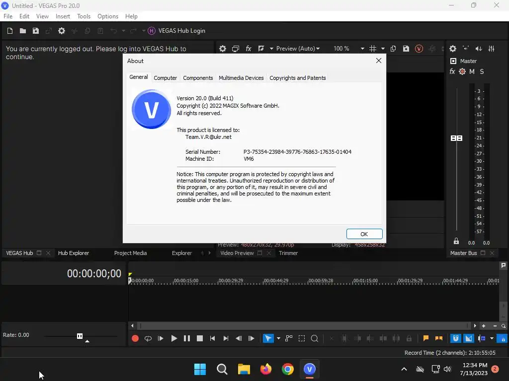Go to project start button
The height and width of the screenshot is (381, 509).
(213, 338)
